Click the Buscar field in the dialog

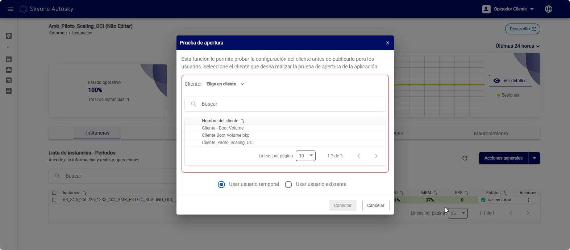(x=285, y=104)
